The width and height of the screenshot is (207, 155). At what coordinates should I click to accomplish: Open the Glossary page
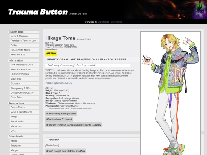tap(24, 83)
